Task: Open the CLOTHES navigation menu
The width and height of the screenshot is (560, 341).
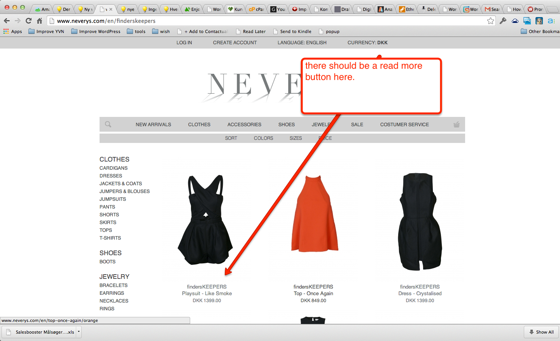Action: point(199,125)
